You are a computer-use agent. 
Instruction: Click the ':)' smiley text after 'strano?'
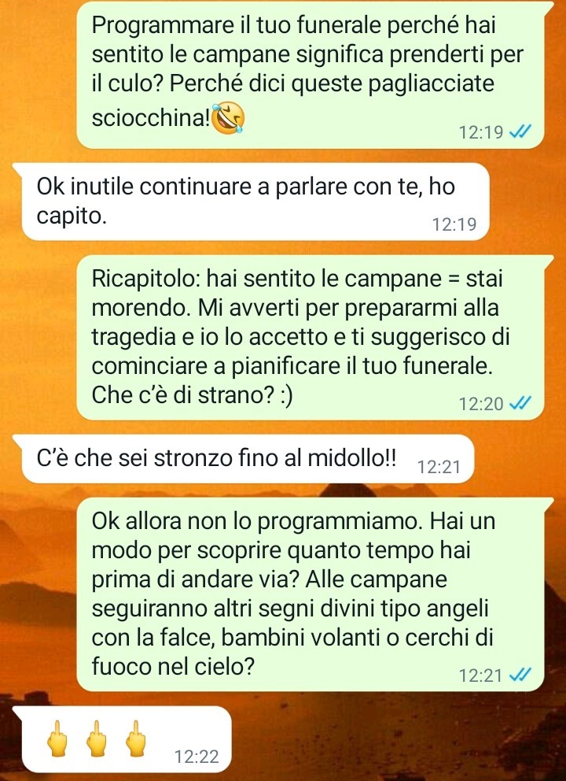point(286,395)
